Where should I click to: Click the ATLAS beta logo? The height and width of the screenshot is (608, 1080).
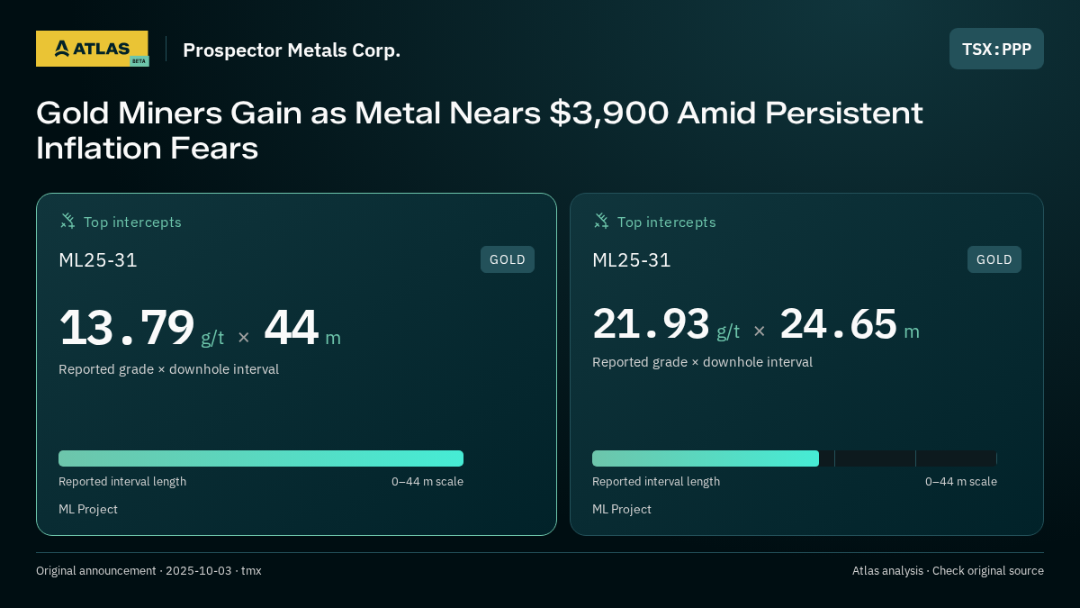coord(92,49)
